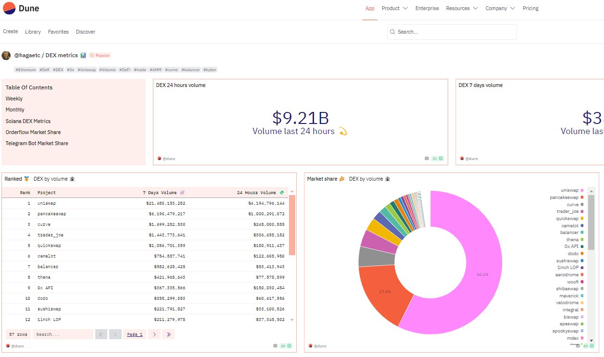Go to the next table page arrow
The width and height of the screenshot is (604, 357).
click(154, 334)
